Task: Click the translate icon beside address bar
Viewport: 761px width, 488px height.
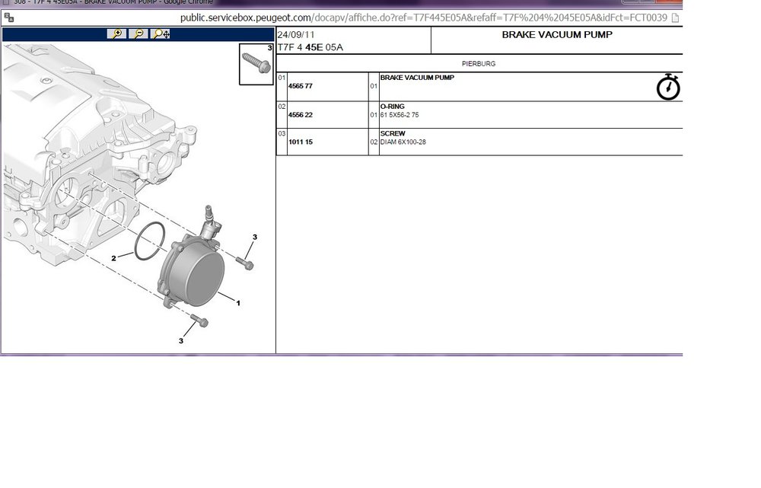Action: pos(8,18)
